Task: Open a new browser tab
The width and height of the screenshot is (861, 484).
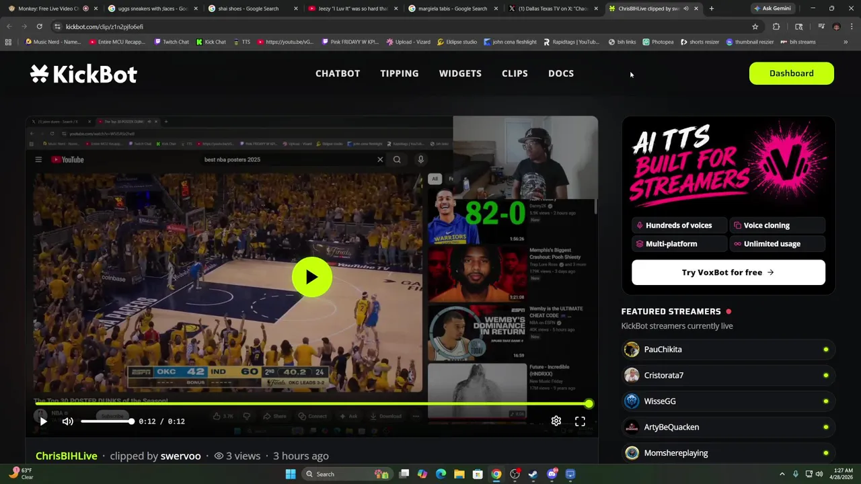Action: click(712, 9)
